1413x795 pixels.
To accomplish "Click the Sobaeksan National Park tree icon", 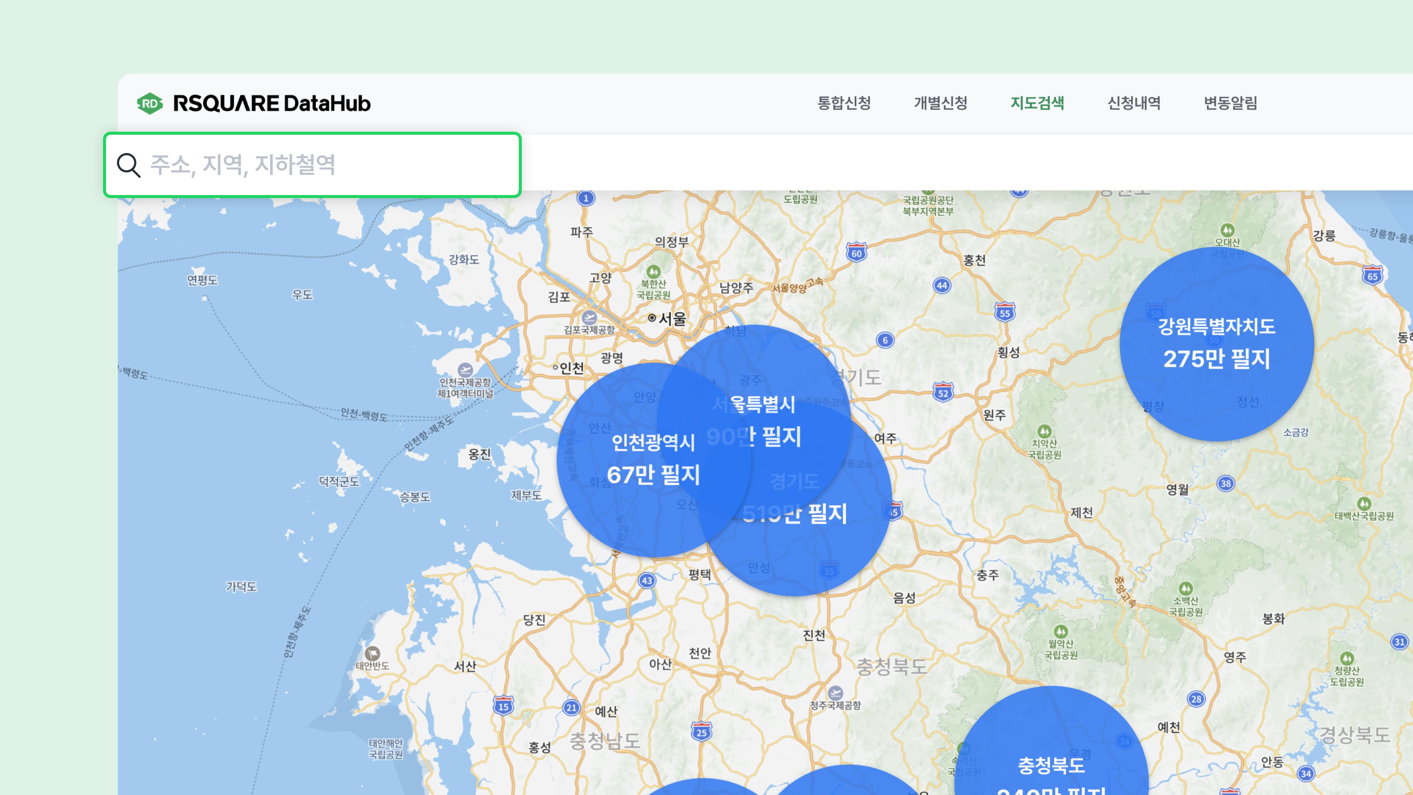I will click(1186, 588).
